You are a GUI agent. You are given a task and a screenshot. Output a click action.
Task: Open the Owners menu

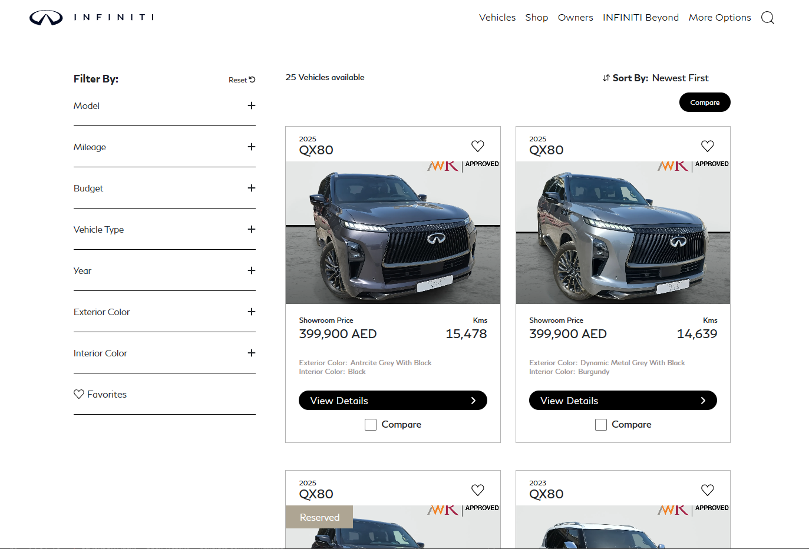point(576,18)
